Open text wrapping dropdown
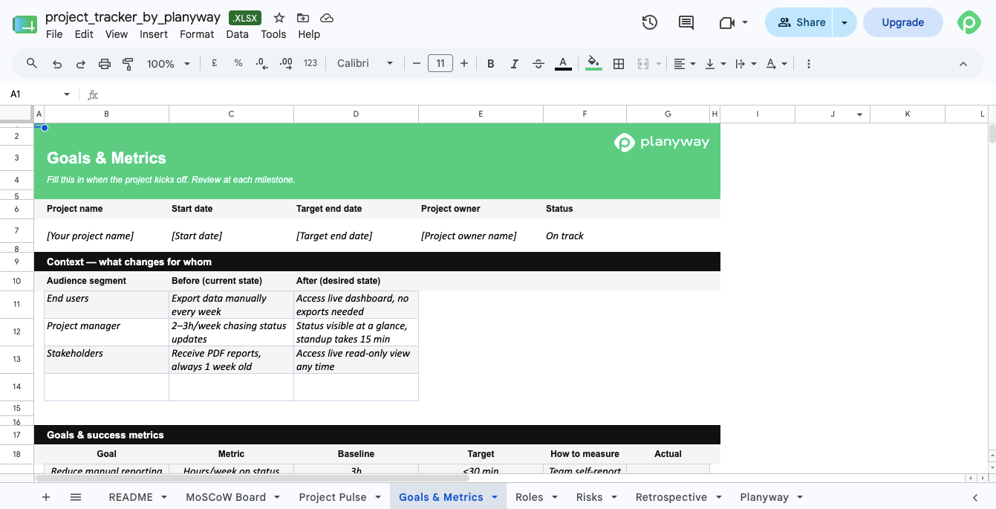996x509 pixels. tap(745, 64)
